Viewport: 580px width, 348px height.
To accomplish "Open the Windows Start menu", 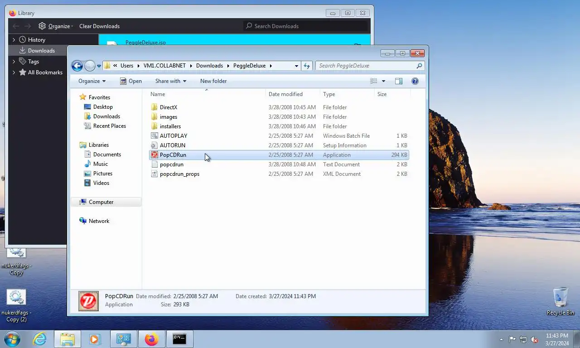I will click(x=12, y=339).
